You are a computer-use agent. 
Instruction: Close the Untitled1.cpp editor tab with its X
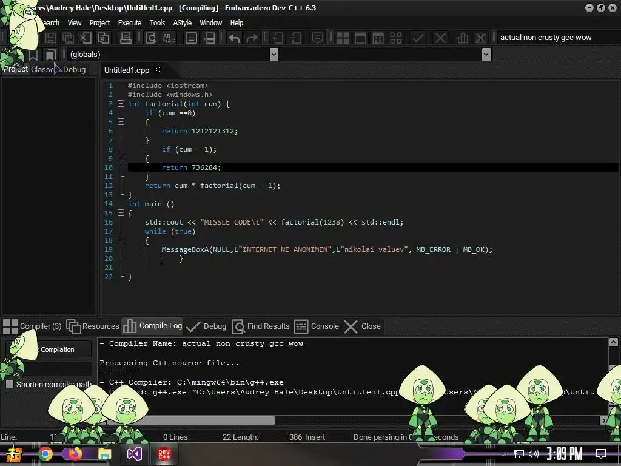click(158, 70)
